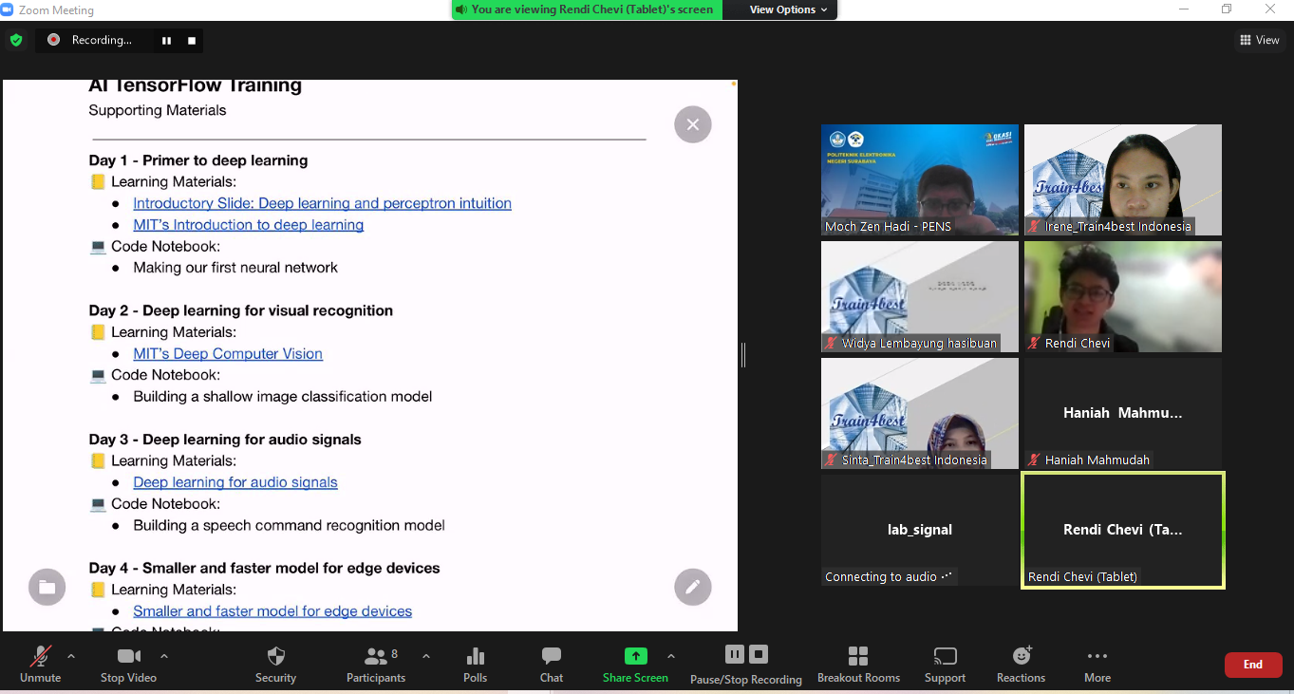
Task: Open the Participants panel
Action: click(x=376, y=664)
